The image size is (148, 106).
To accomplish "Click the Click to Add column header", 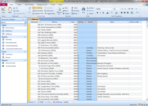I will click(135, 22).
